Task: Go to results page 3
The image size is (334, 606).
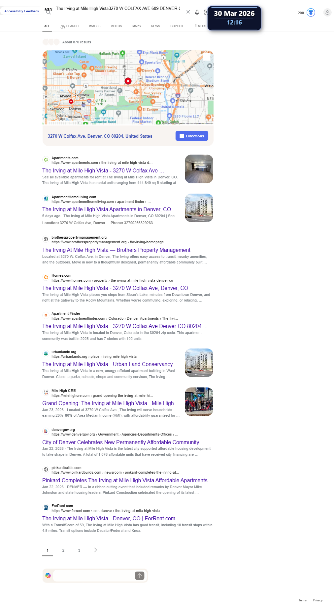Action: (x=79, y=550)
